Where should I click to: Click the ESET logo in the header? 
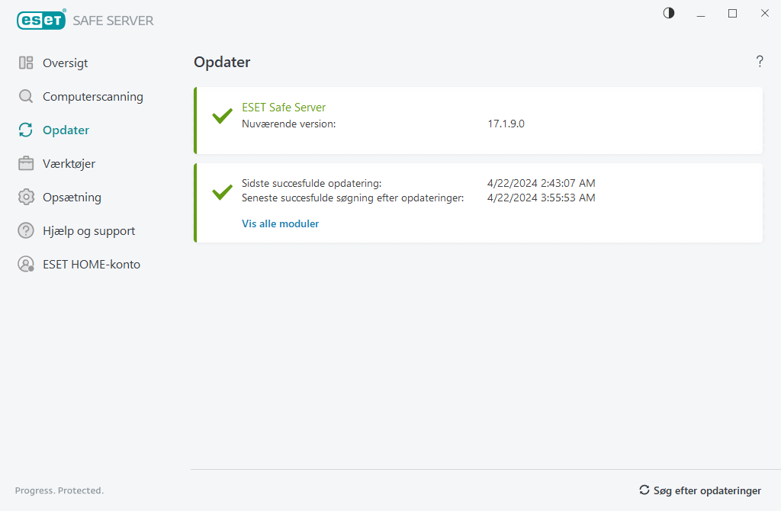click(41, 20)
